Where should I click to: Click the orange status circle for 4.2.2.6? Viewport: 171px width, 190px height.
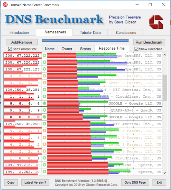point(44,138)
